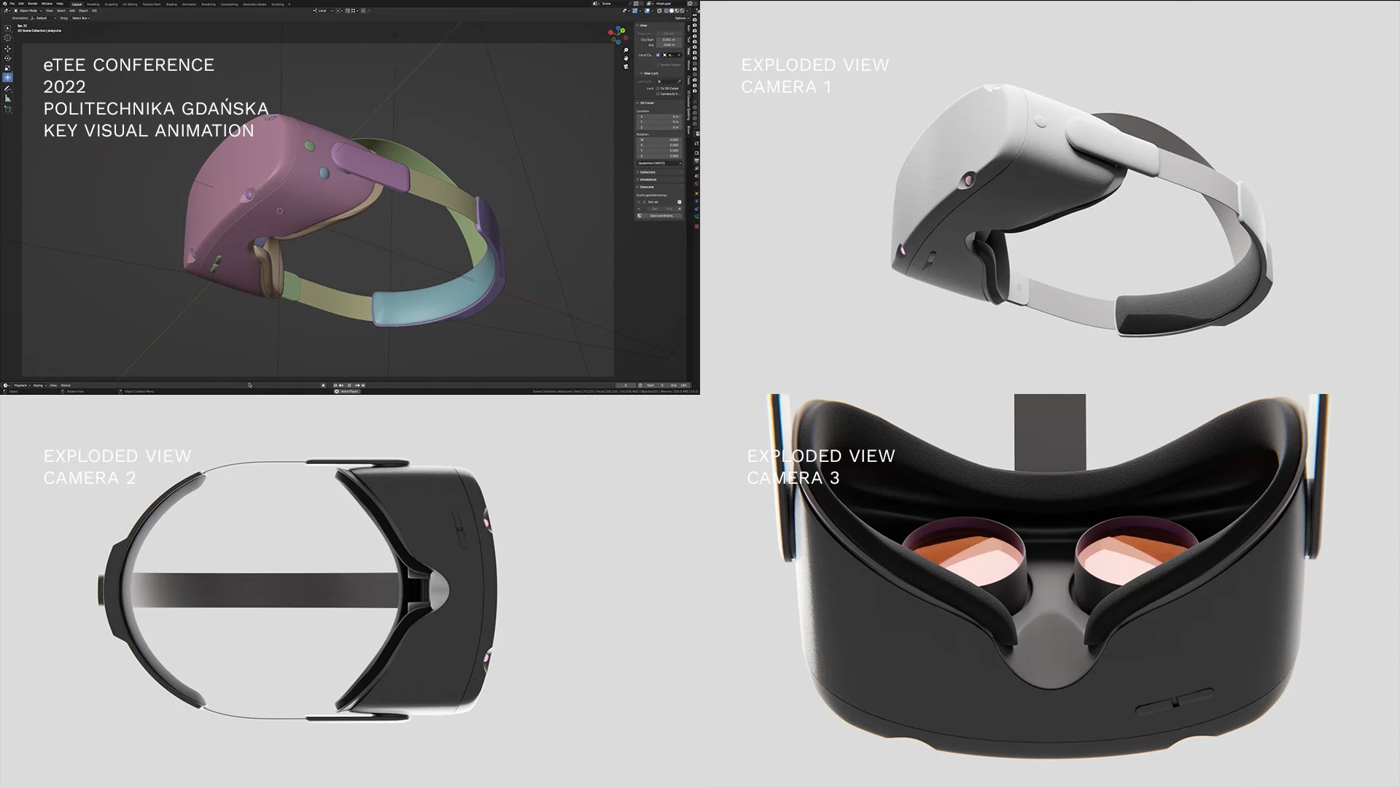This screenshot has height=788, width=1400.
Task: Open the Options dropdown in viewport
Action: click(x=682, y=18)
